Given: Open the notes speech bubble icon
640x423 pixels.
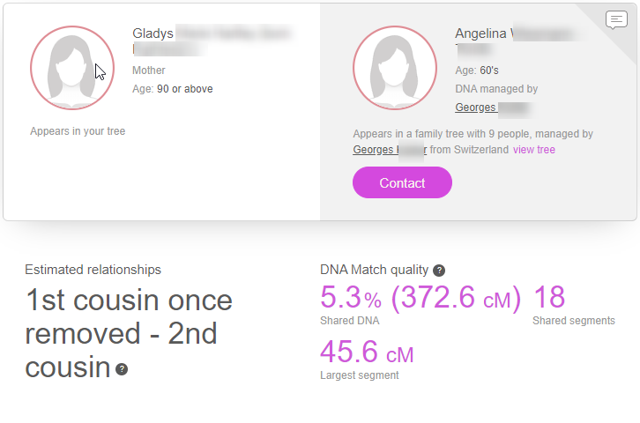Looking at the screenshot, I should 616,19.
